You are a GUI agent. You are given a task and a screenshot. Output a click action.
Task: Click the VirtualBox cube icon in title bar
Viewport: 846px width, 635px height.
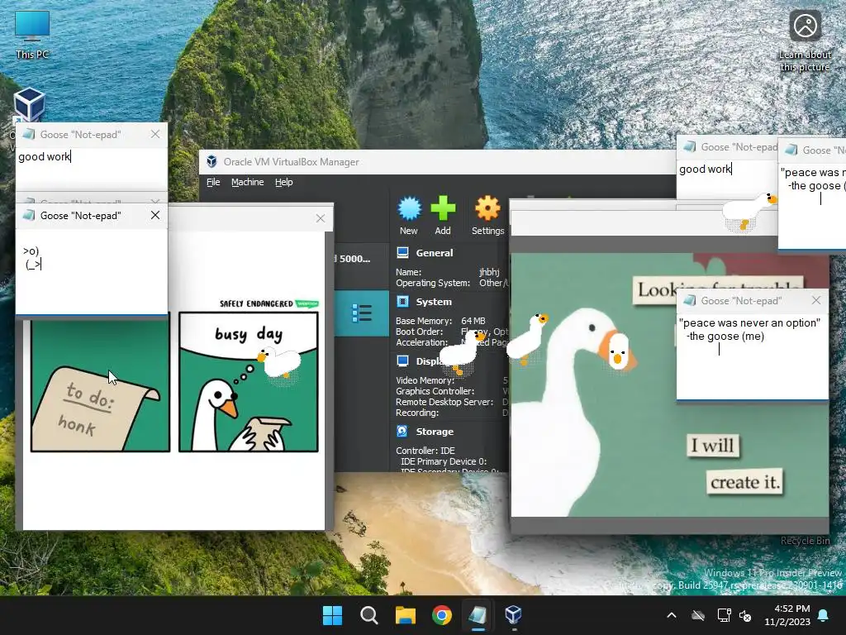tap(211, 161)
